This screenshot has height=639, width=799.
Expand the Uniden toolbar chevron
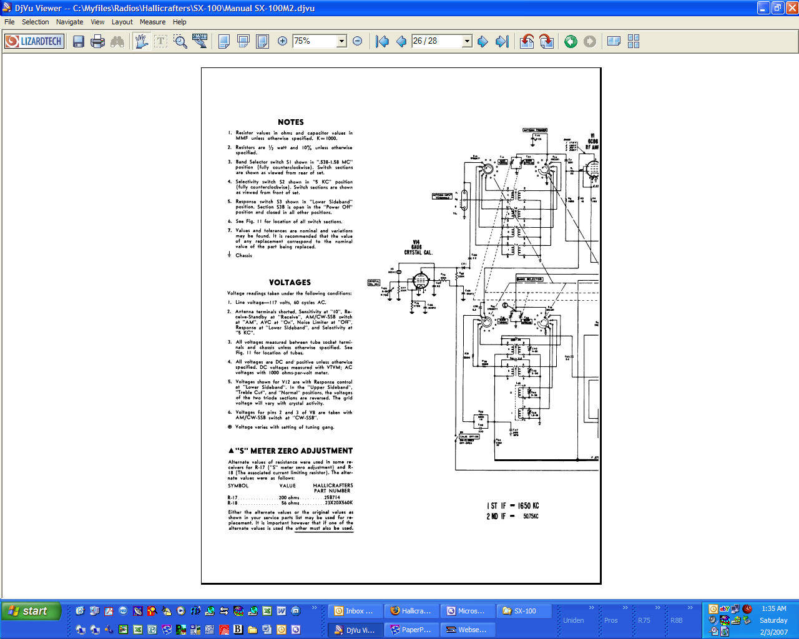592,608
